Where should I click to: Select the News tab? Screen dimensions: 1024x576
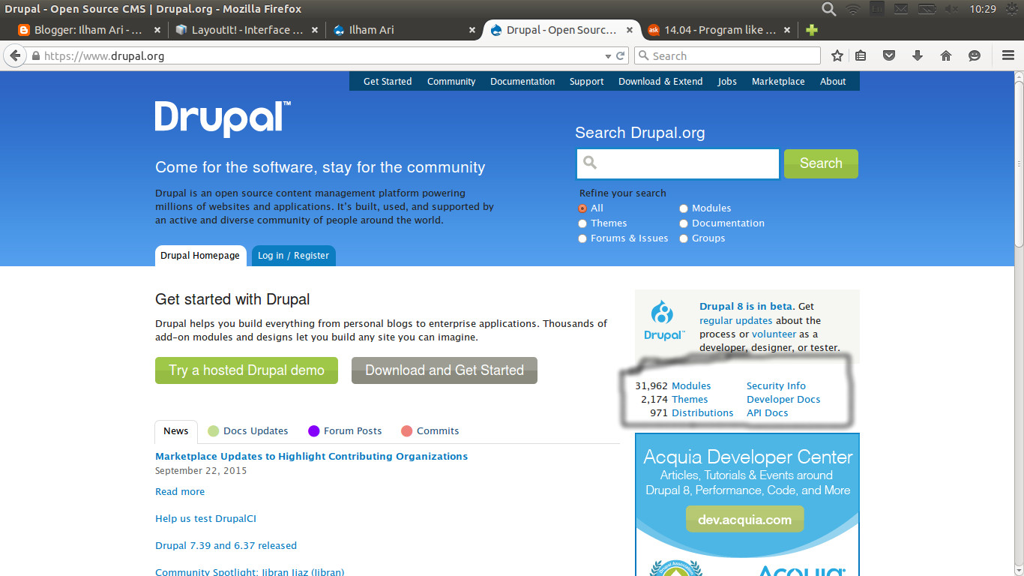click(x=176, y=431)
